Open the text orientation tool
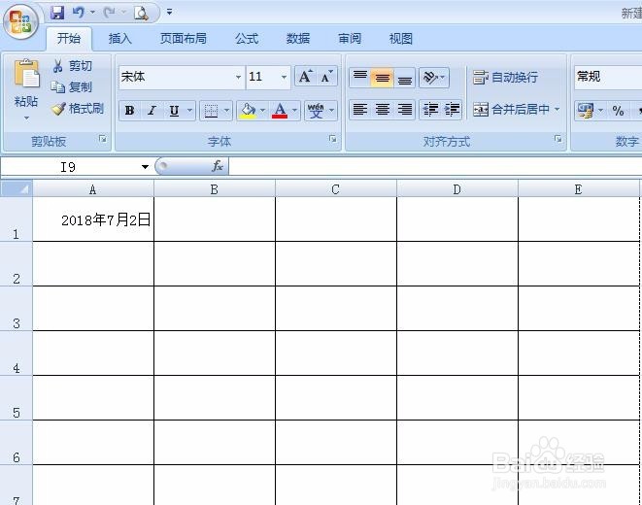The height and width of the screenshot is (505, 642). [433, 77]
